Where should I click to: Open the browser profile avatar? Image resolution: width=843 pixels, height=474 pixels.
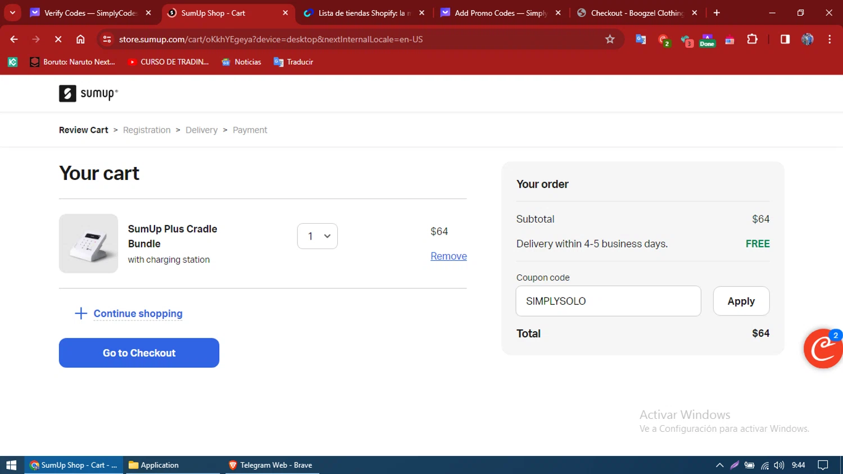click(808, 39)
